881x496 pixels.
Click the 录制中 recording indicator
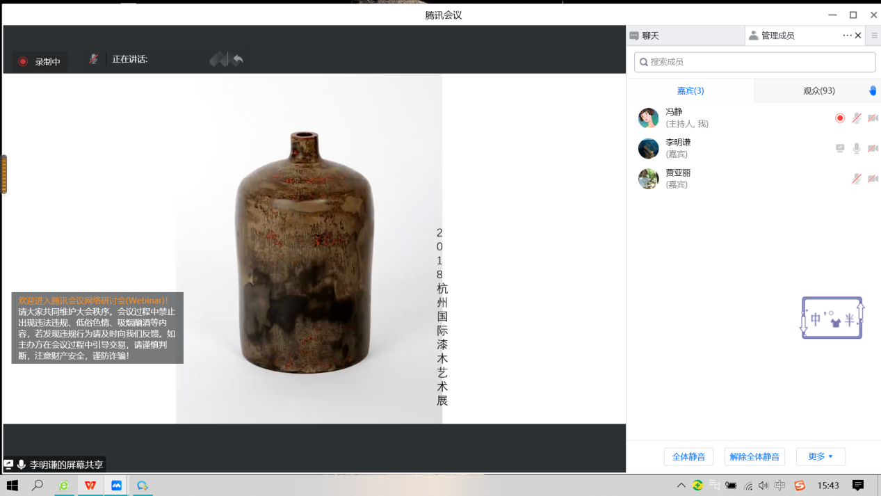coord(40,62)
